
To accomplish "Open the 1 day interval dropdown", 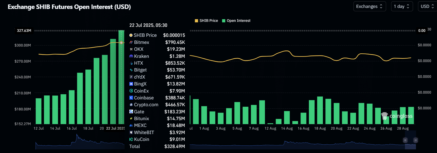I will 401,7.
